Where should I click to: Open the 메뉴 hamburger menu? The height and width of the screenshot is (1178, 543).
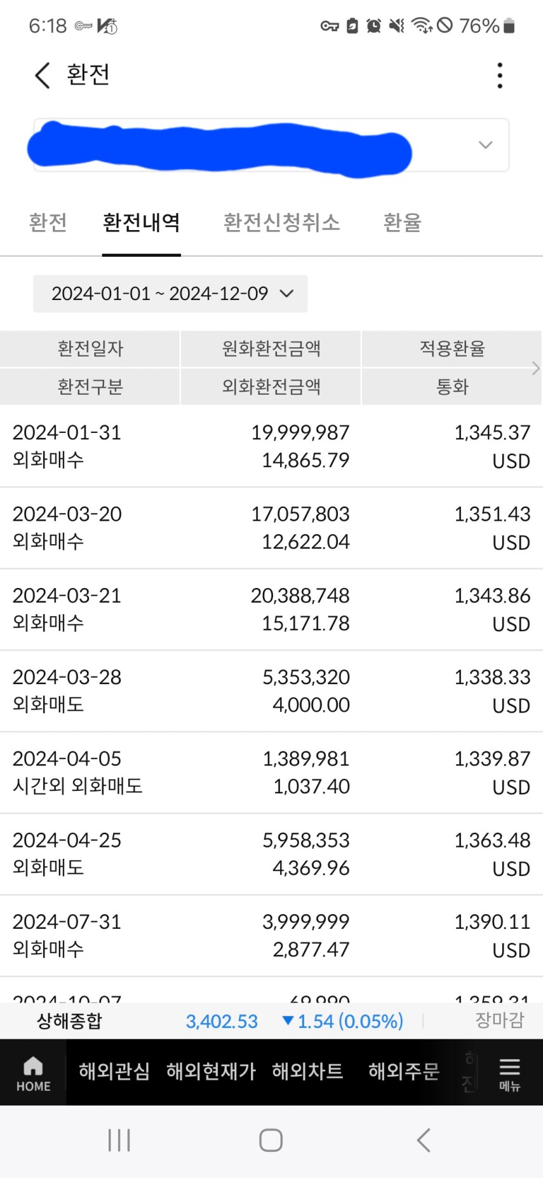[509, 1073]
